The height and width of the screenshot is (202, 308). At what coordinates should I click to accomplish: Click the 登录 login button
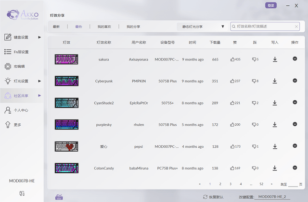271,5
